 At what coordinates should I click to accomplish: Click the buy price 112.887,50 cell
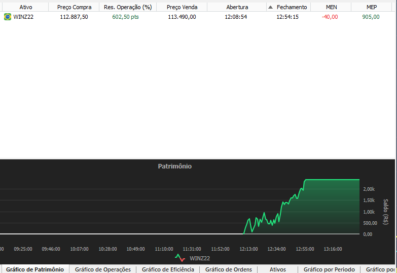[74, 17]
